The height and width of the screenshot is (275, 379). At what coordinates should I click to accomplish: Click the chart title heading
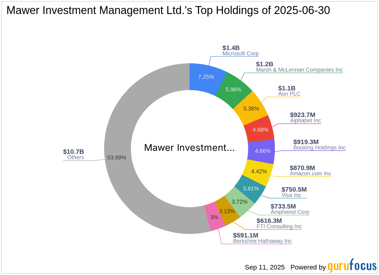[x=168, y=10]
